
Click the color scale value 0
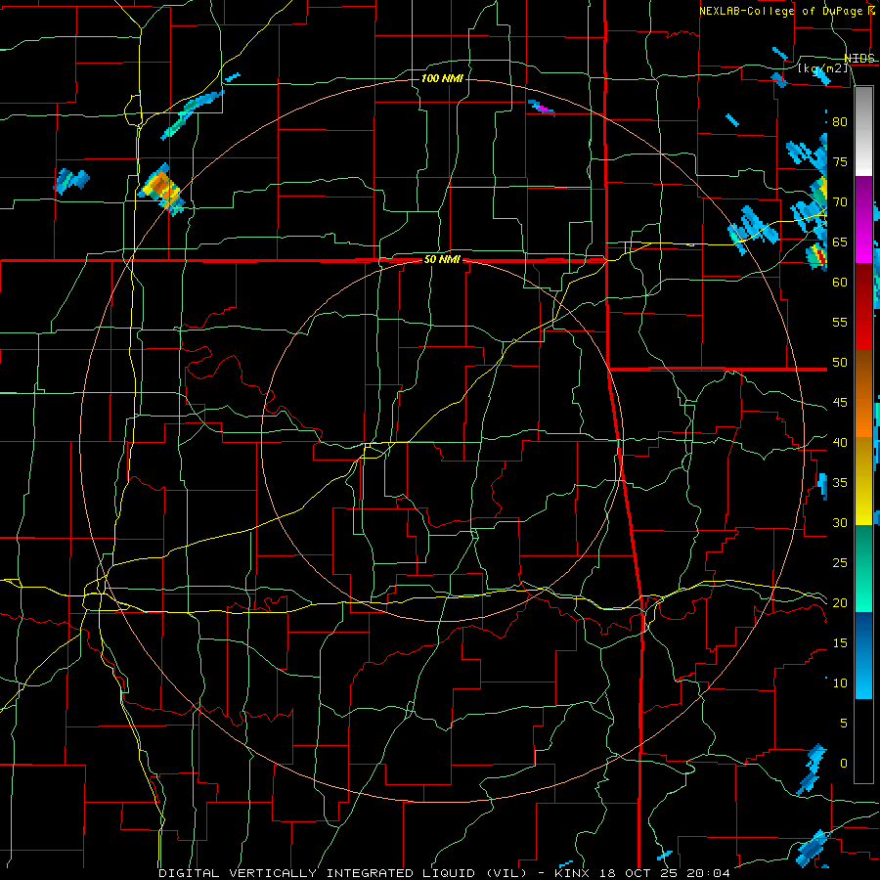(x=843, y=764)
